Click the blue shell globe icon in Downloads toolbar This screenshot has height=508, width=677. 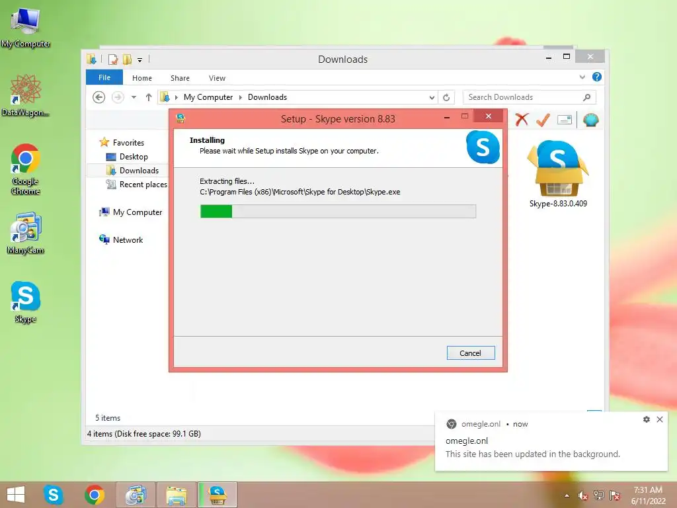(x=590, y=120)
